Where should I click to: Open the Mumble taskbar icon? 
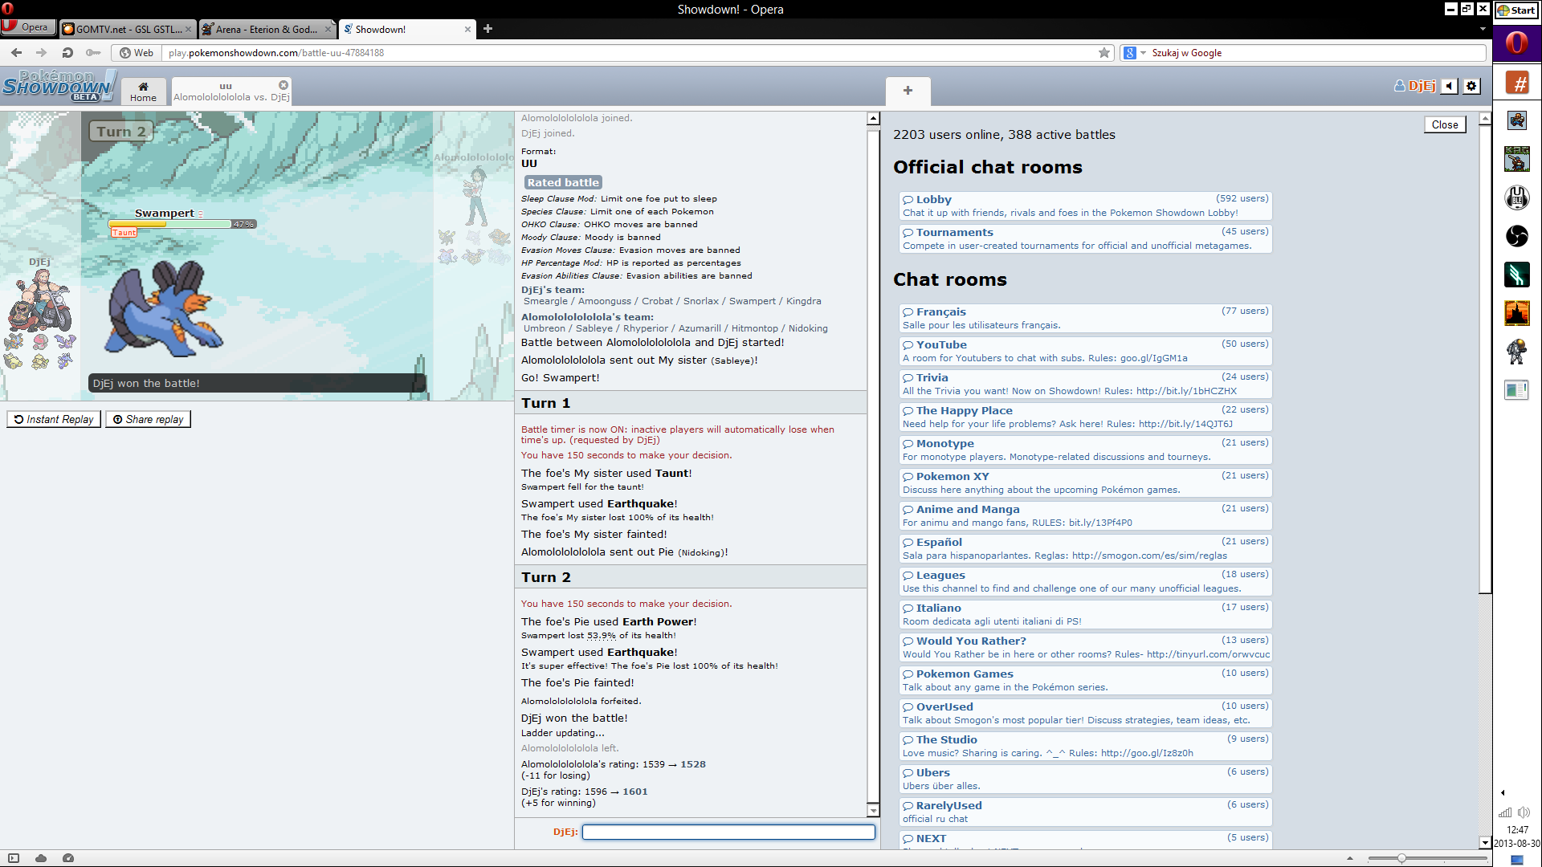[x=1516, y=197]
